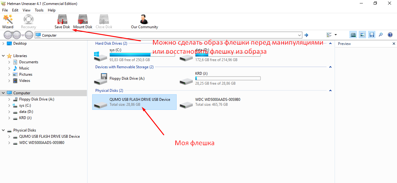Expand the Pictures tree node
This screenshot has width=397, height=183.
point(9,74)
